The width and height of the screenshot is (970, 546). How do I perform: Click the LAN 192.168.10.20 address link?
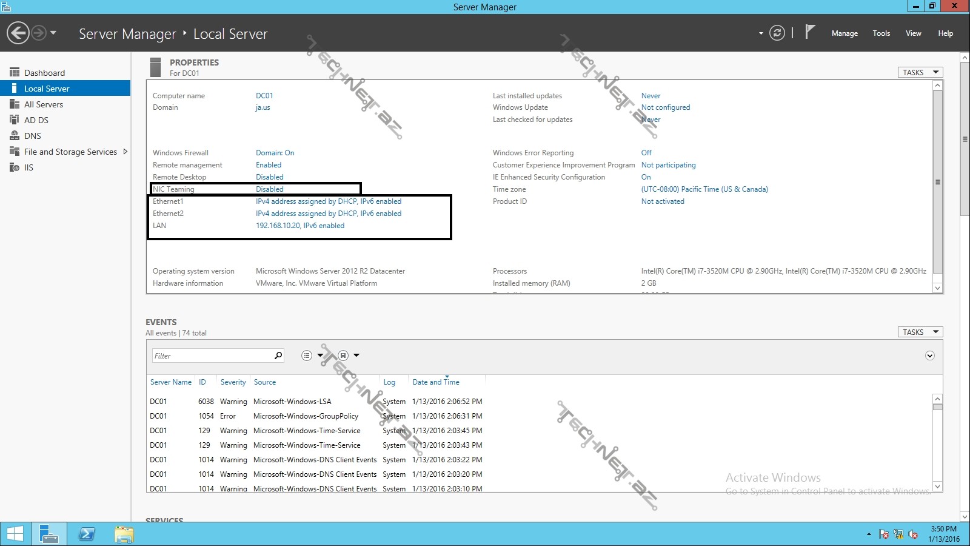299,226
